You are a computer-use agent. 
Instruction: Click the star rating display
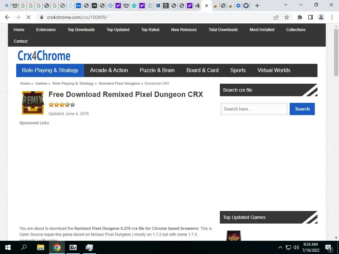point(62,105)
